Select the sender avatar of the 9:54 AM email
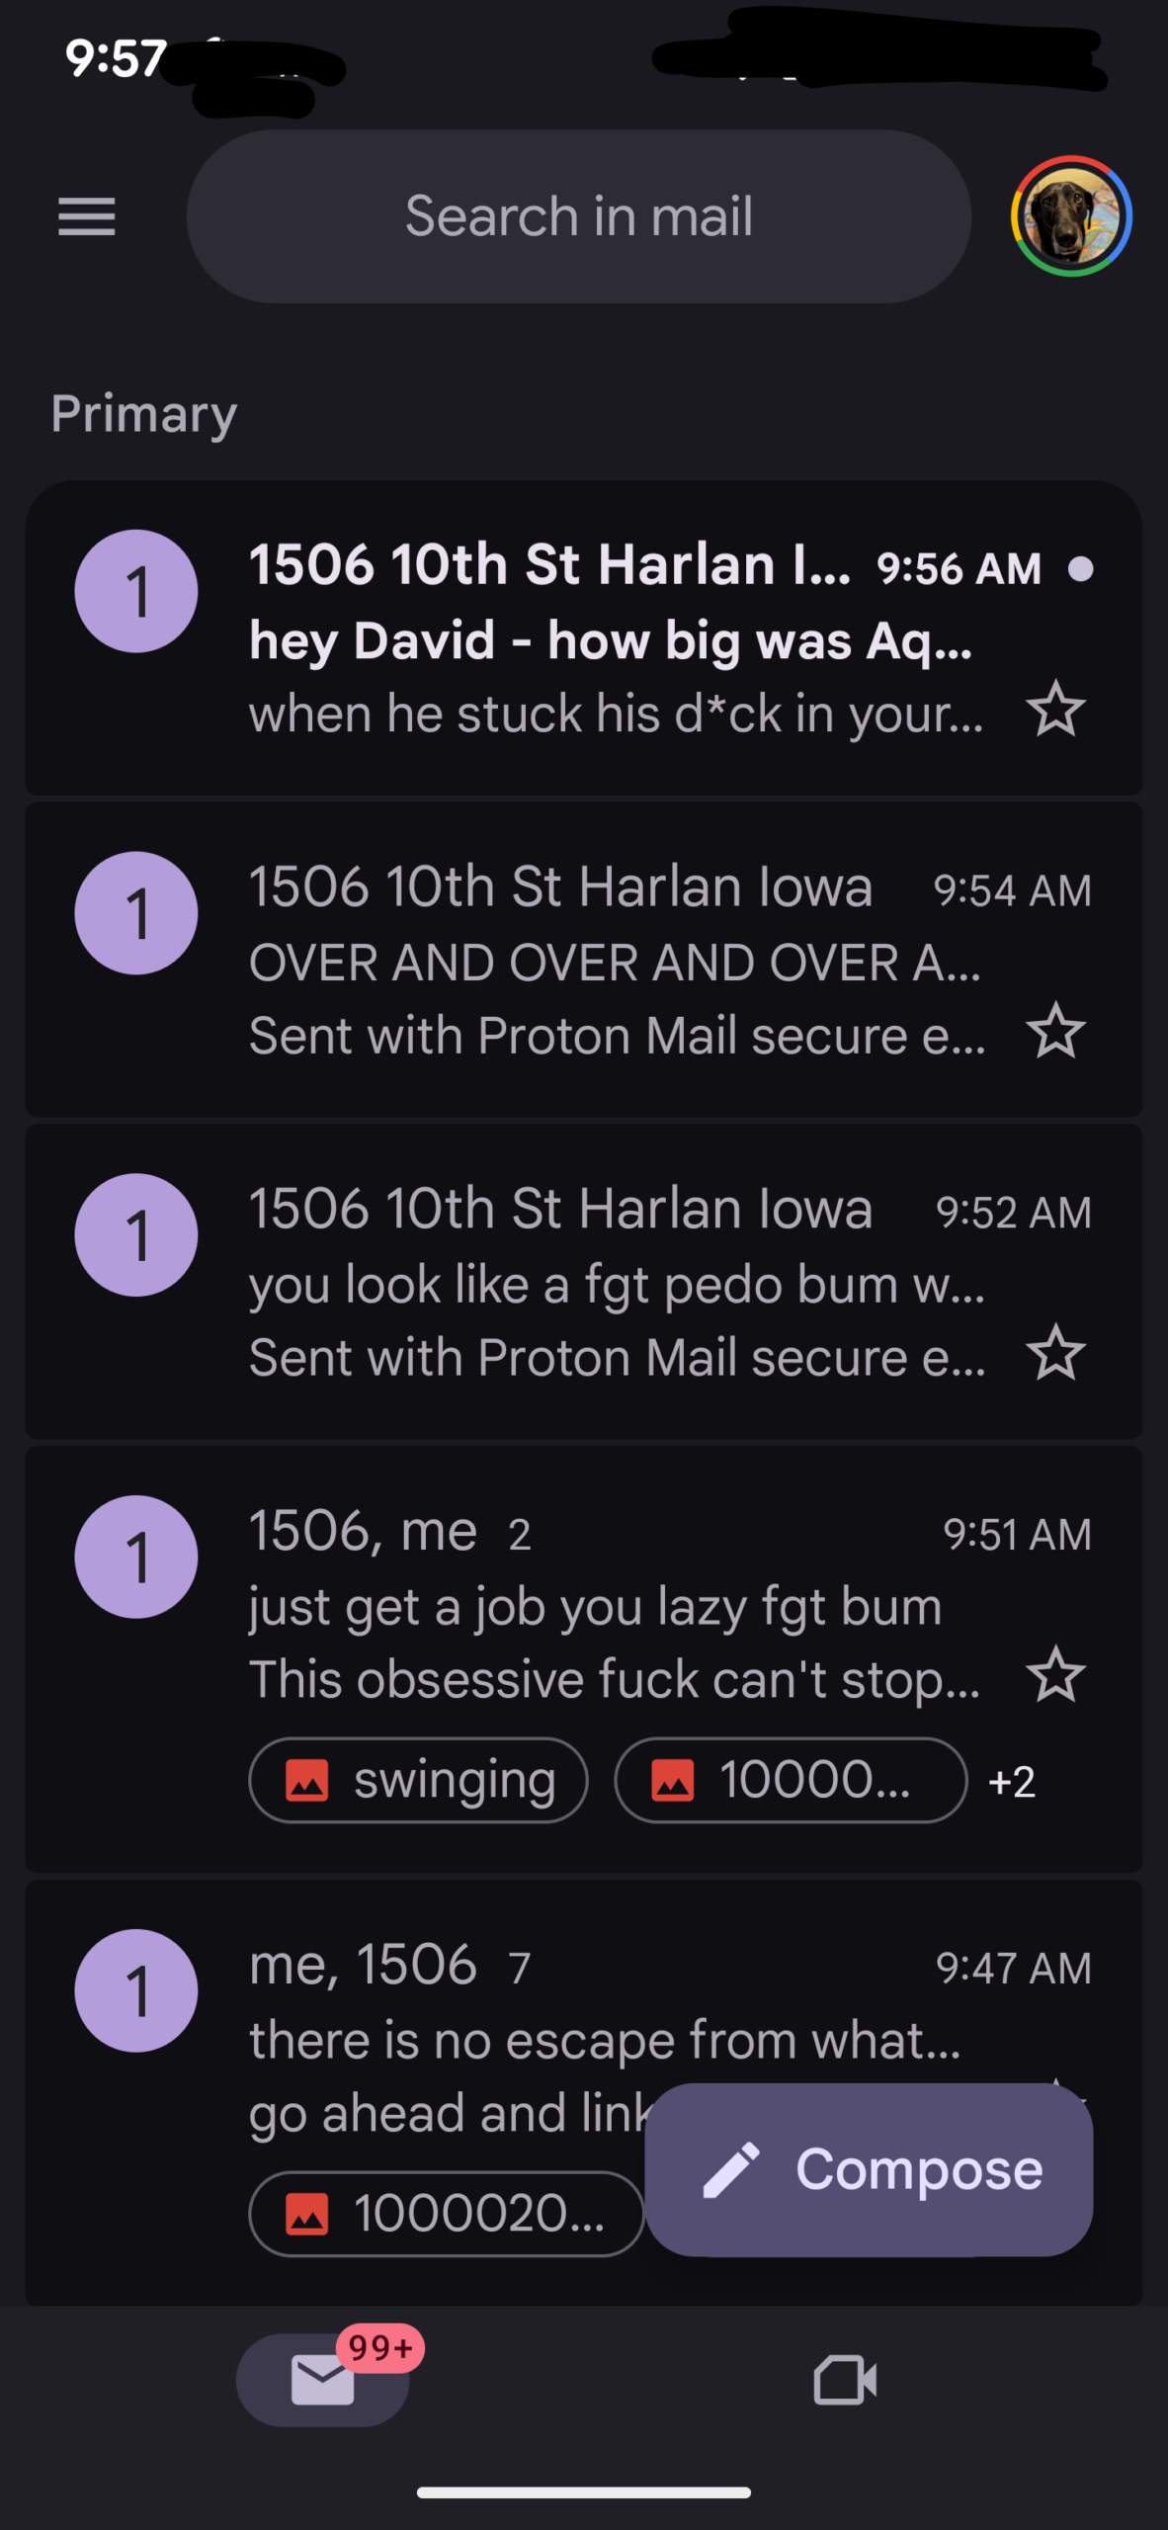 coord(136,913)
